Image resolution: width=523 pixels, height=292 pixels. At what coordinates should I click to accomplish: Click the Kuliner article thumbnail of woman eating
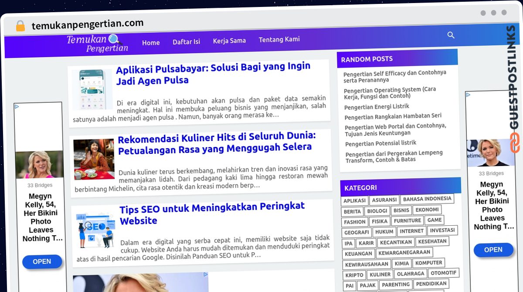pos(94,159)
